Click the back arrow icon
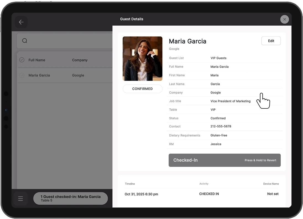This screenshot has width=303, height=219. pyautogui.click(x=21, y=22)
